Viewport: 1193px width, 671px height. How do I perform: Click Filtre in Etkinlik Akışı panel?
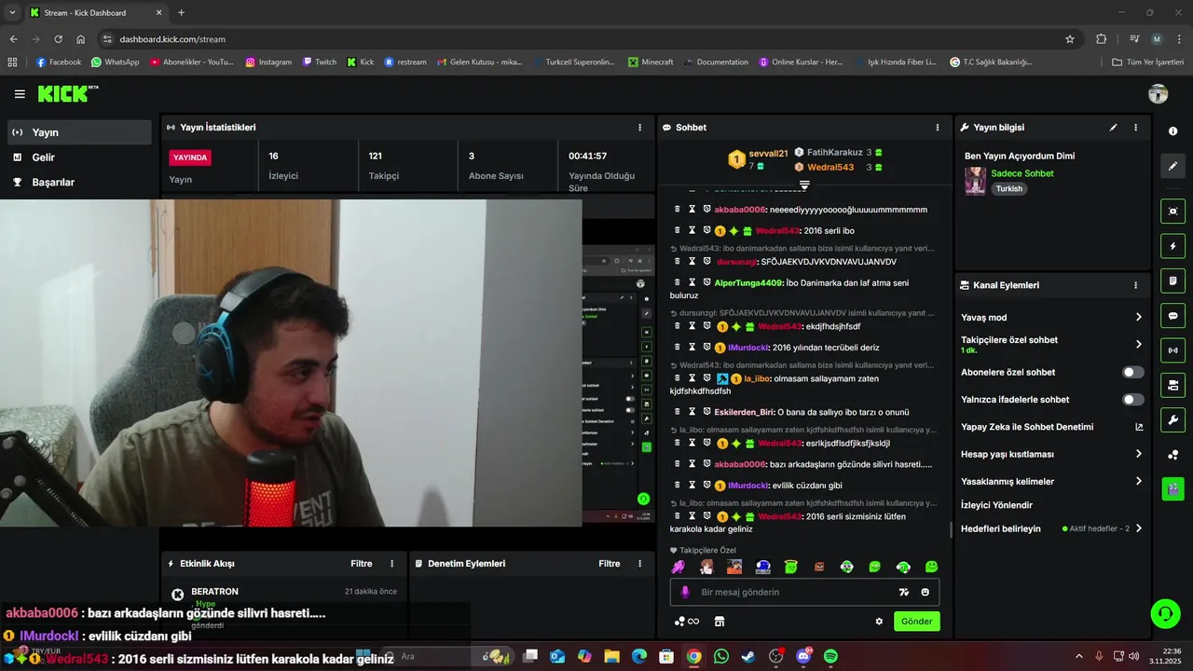[x=362, y=564]
